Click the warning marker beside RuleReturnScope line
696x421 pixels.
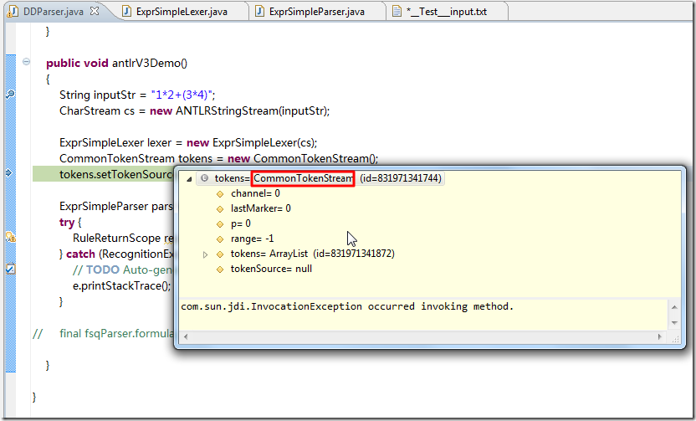[x=10, y=237]
